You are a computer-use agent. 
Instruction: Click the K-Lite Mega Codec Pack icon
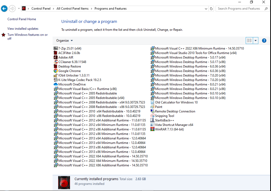[x=56, y=80]
